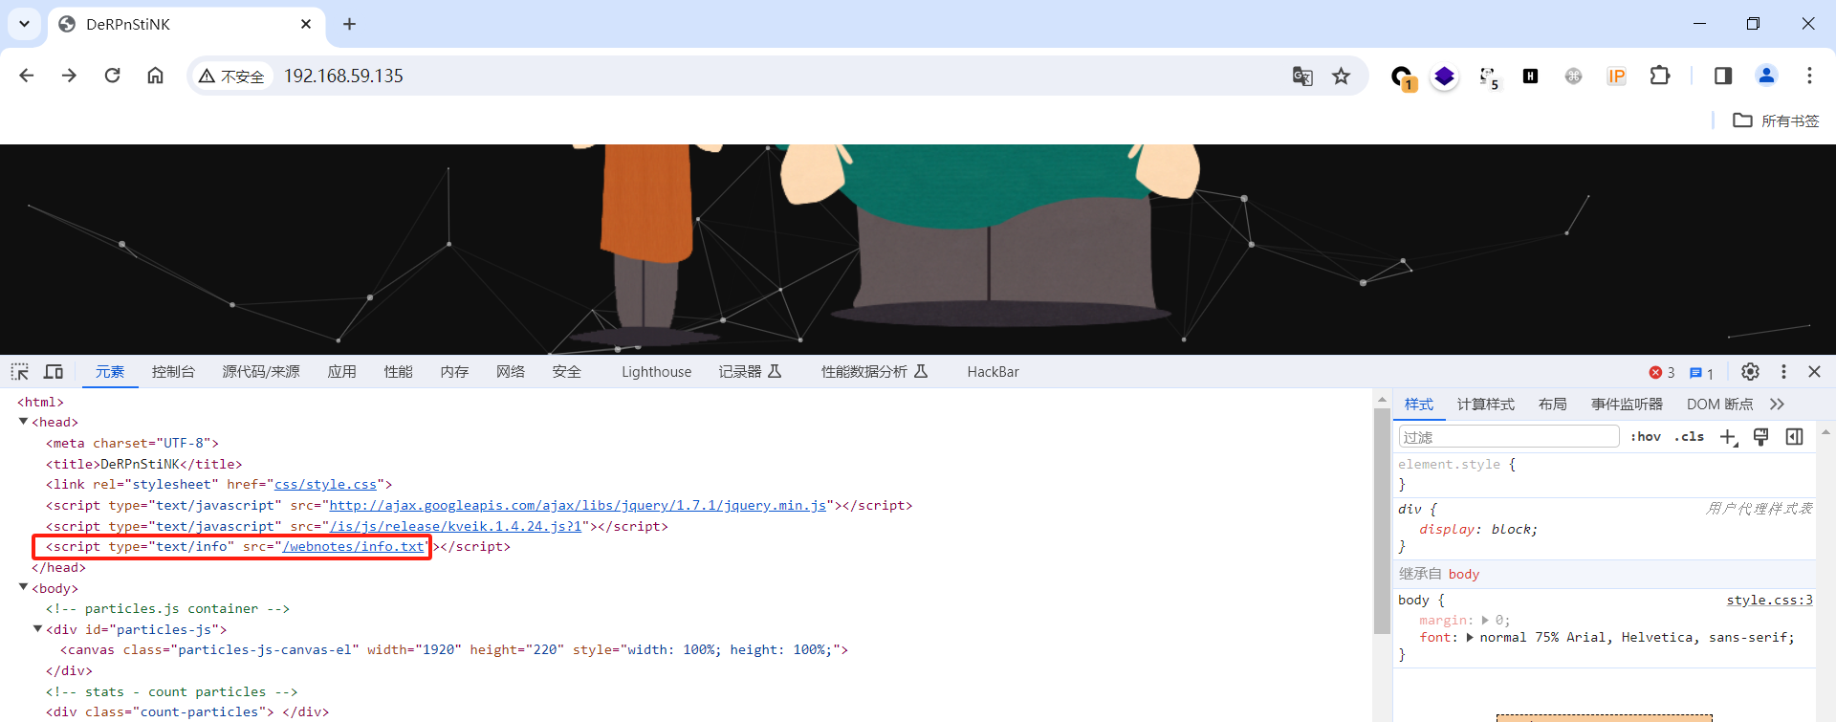
Task: Toggle the device toolbar emulation mode
Action: pyautogui.click(x=54, y=372)
